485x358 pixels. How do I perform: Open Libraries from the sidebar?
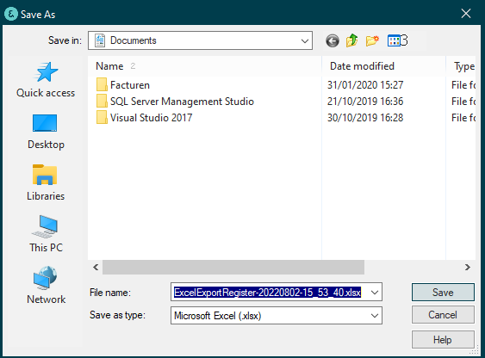46,182
